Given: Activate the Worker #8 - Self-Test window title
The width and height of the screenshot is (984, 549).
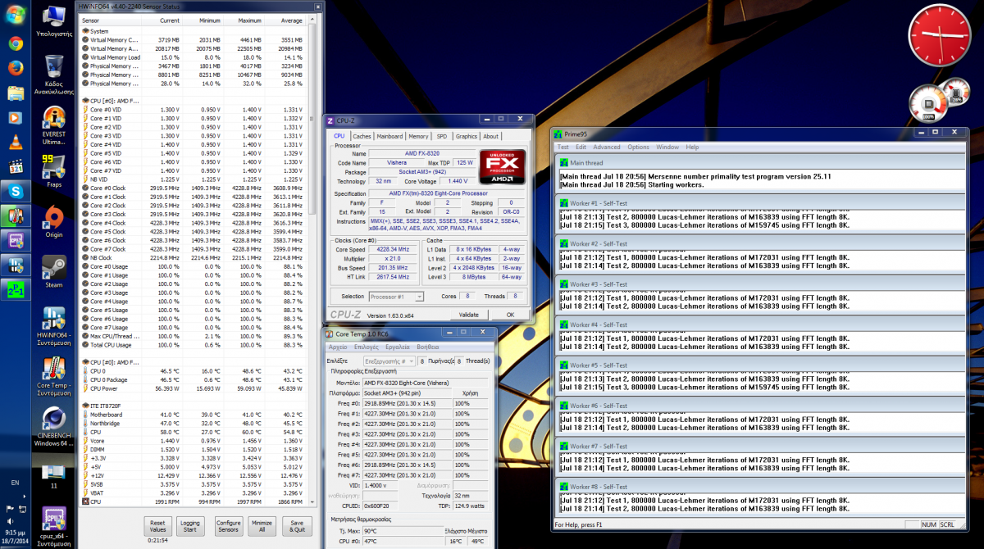Looking at the screenshot, I should 599,487.
